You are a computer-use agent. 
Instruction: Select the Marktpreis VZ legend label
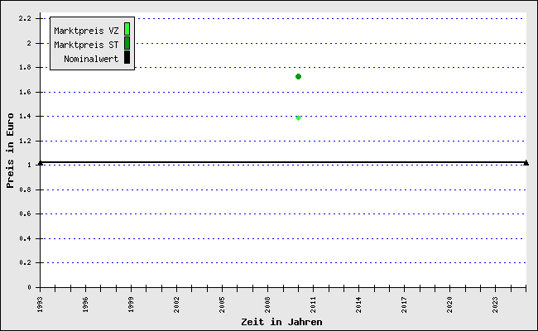[86, 31]
